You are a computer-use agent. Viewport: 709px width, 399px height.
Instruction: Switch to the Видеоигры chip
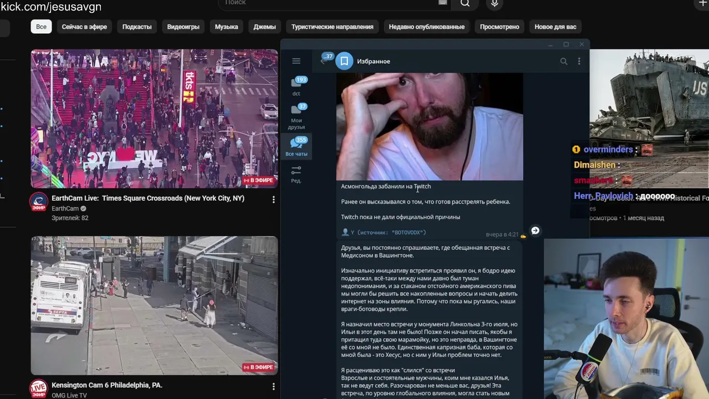pos(183,27)
